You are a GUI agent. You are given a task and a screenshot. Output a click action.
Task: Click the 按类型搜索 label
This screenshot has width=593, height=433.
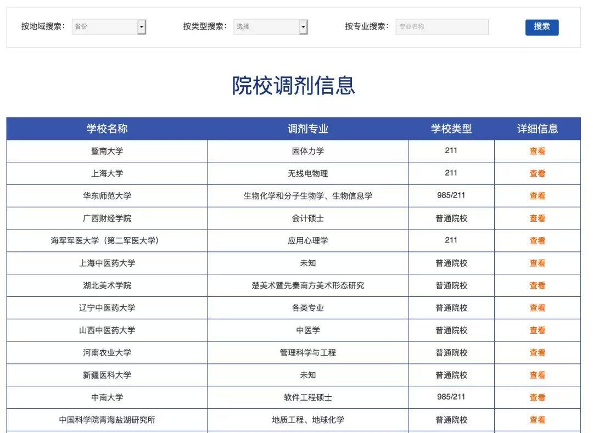pos(205,26)
